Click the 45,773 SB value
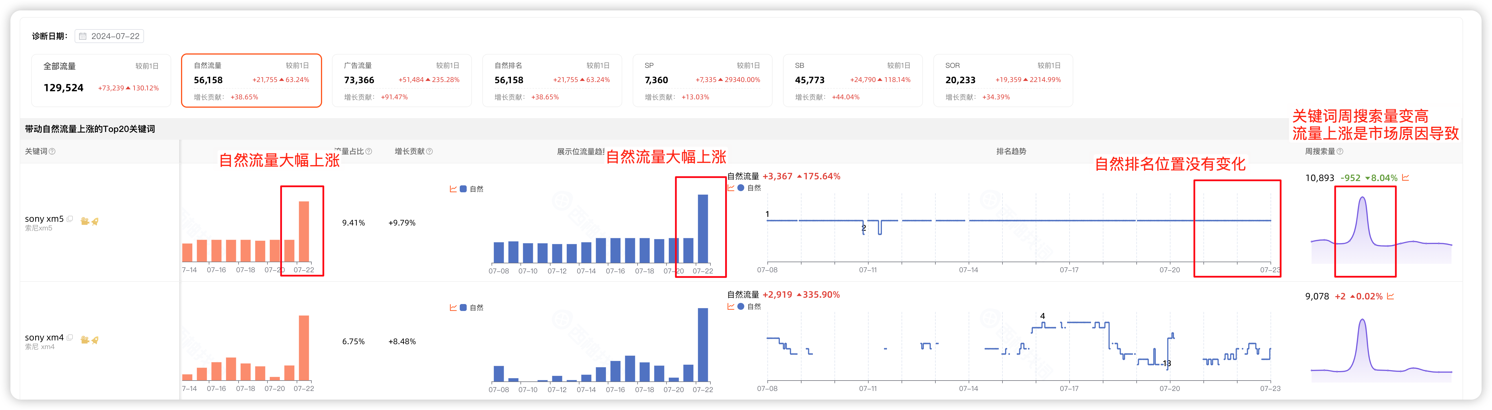The image size is (1492, 410). (810, 80)
